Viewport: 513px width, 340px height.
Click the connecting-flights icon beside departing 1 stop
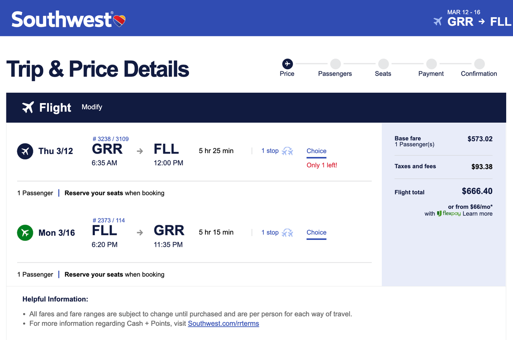288,151
